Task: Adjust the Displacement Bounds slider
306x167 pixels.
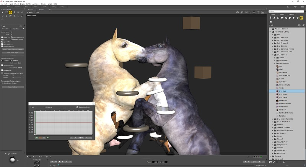Action: pyautogui.click(x=6, y=61)
